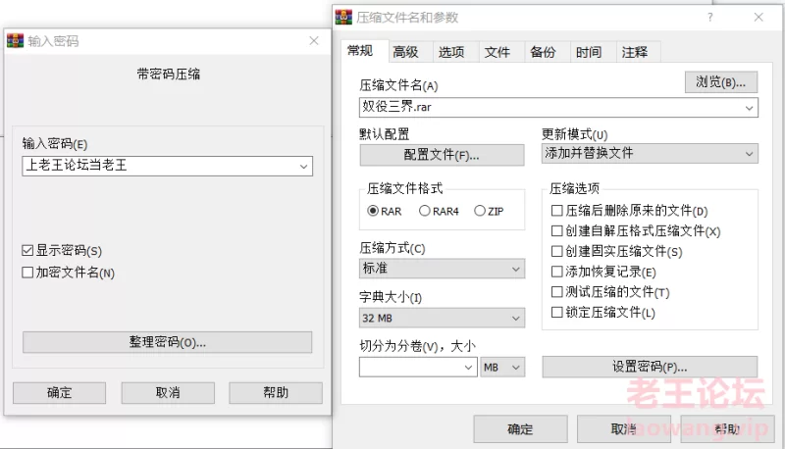The width and height of the screenshot is (785, 449).
Task: Switch to the 高级 tab
Action: pos(405,52)
